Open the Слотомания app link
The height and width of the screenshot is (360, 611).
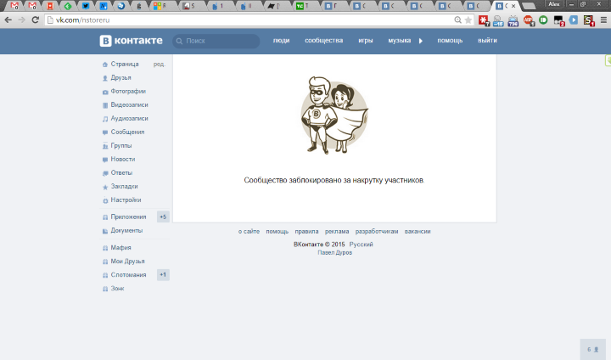click(x=128, y=275)
